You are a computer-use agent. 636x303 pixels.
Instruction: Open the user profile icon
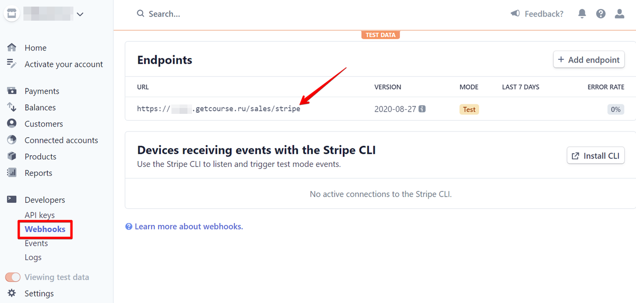coord(620,14)
